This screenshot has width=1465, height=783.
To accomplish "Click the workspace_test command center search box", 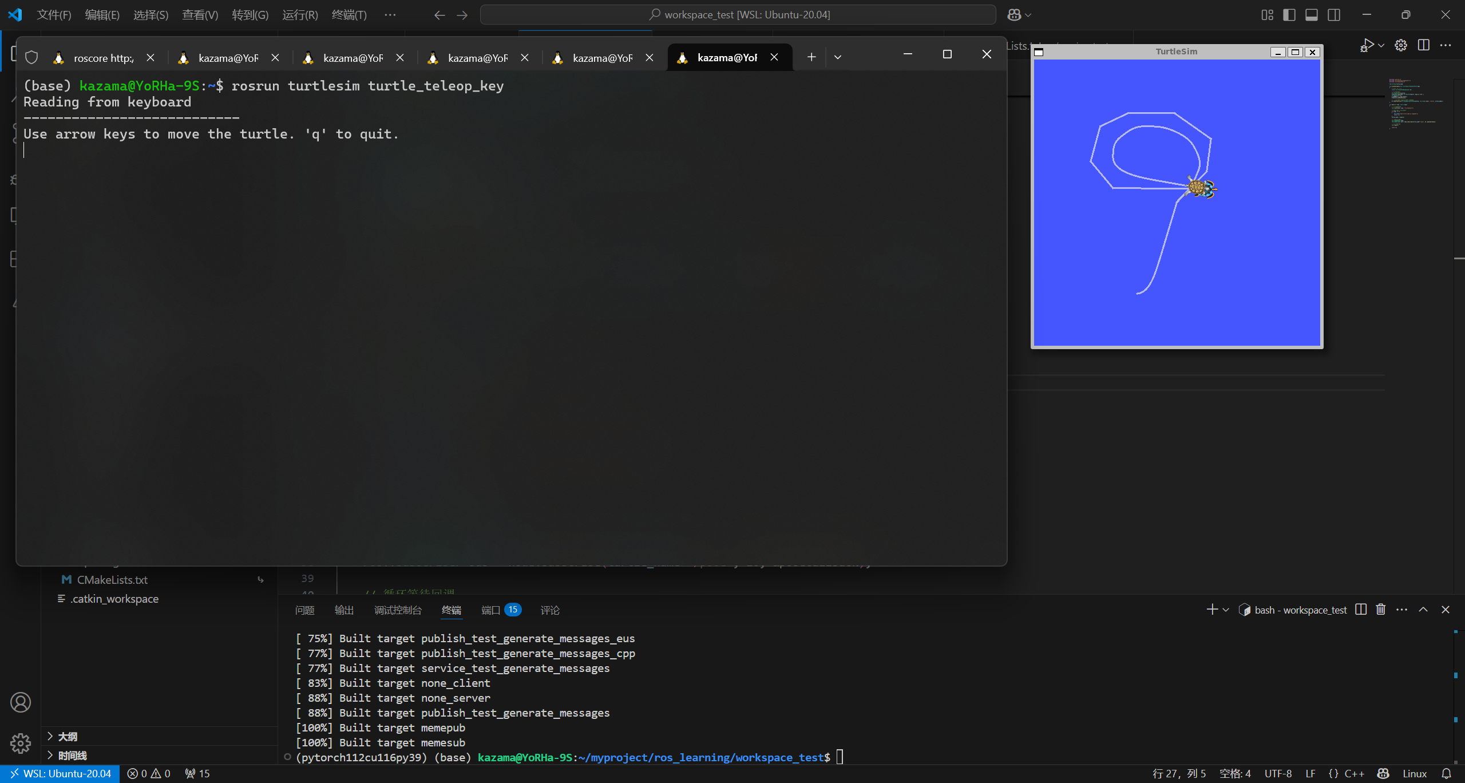I will point(738,15).
